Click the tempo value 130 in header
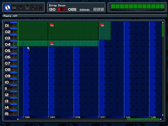 52,9
